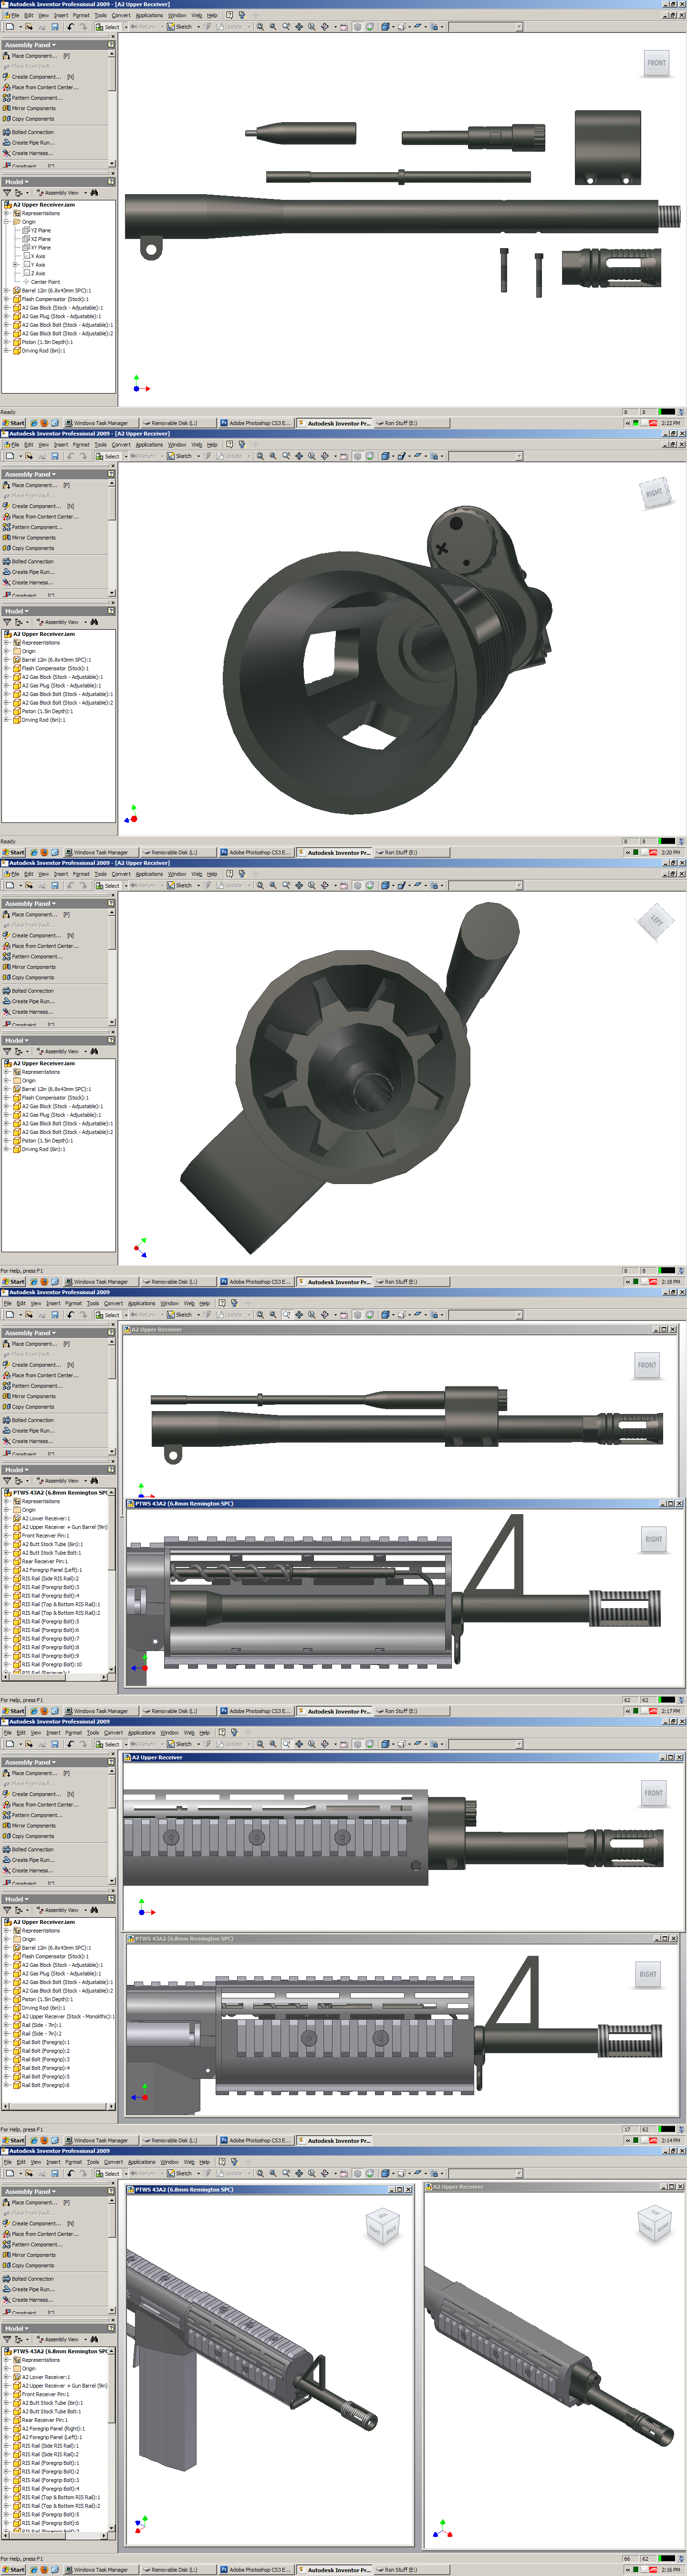The image size is (687, 2576).
Task: Click the Start button beside the 2:20 PM clock
Action: pyautogui.click(x=14, y=853)
